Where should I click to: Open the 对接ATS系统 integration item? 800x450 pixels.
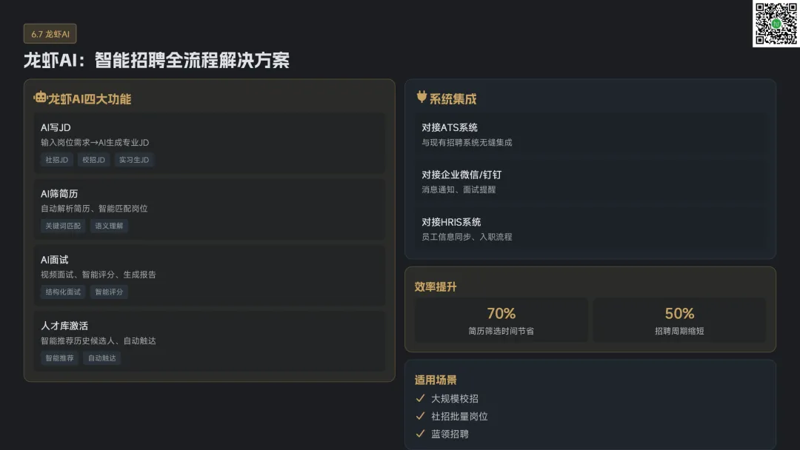coord(590,134)
